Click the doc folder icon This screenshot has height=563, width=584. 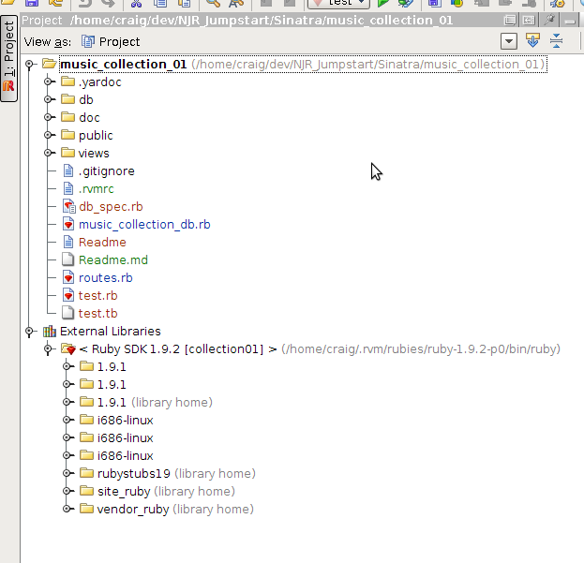point(67,117)
